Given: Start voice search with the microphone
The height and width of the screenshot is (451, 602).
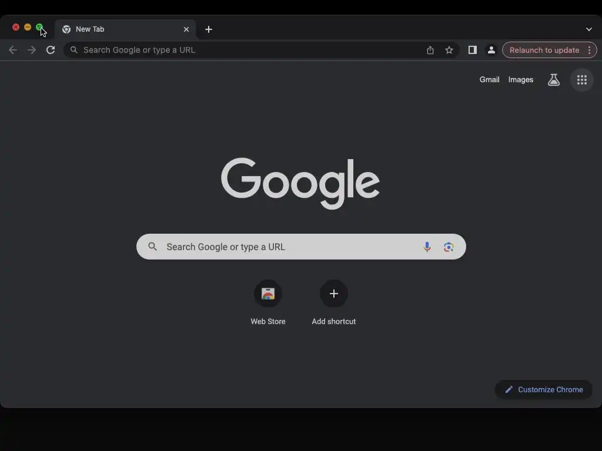Looking at the screenshot, I should 427,247.
